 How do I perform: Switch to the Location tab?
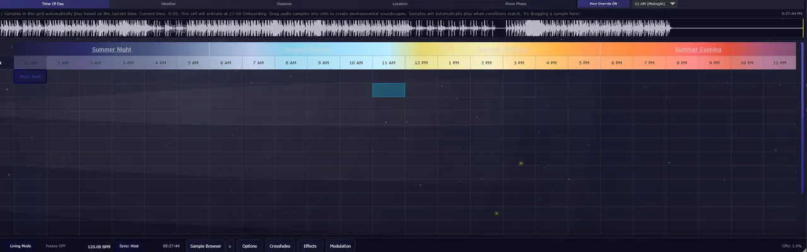pos(400,4)
